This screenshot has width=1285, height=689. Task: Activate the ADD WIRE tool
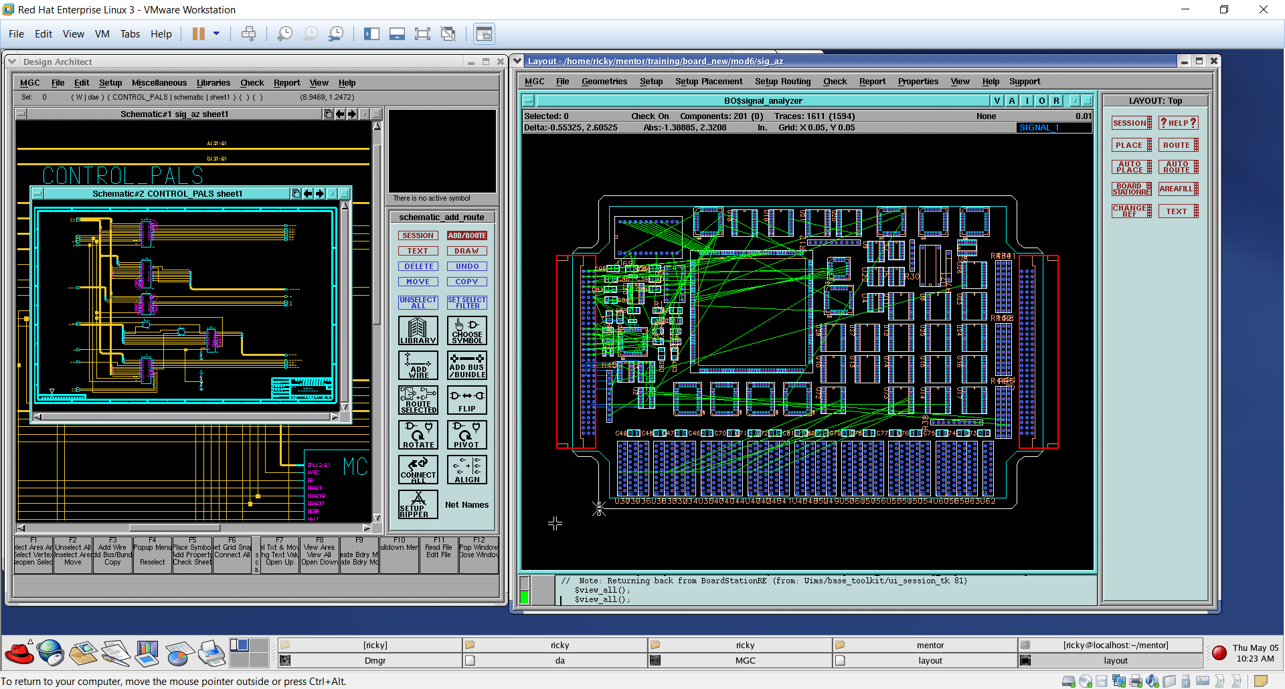pos(418,365)
